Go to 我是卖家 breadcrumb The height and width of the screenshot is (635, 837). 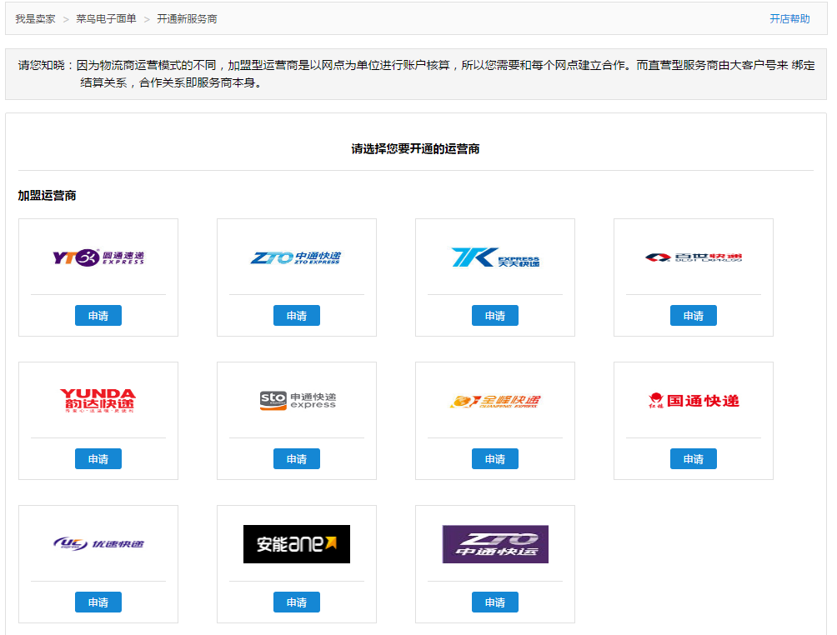point(35,18)
